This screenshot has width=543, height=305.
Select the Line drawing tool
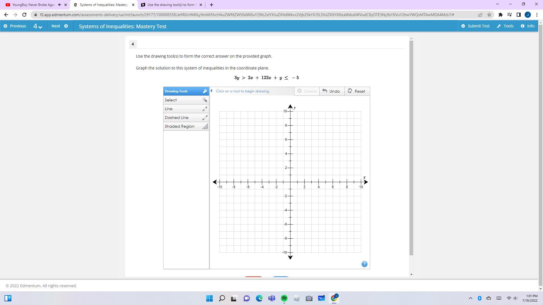click(186, 109)
